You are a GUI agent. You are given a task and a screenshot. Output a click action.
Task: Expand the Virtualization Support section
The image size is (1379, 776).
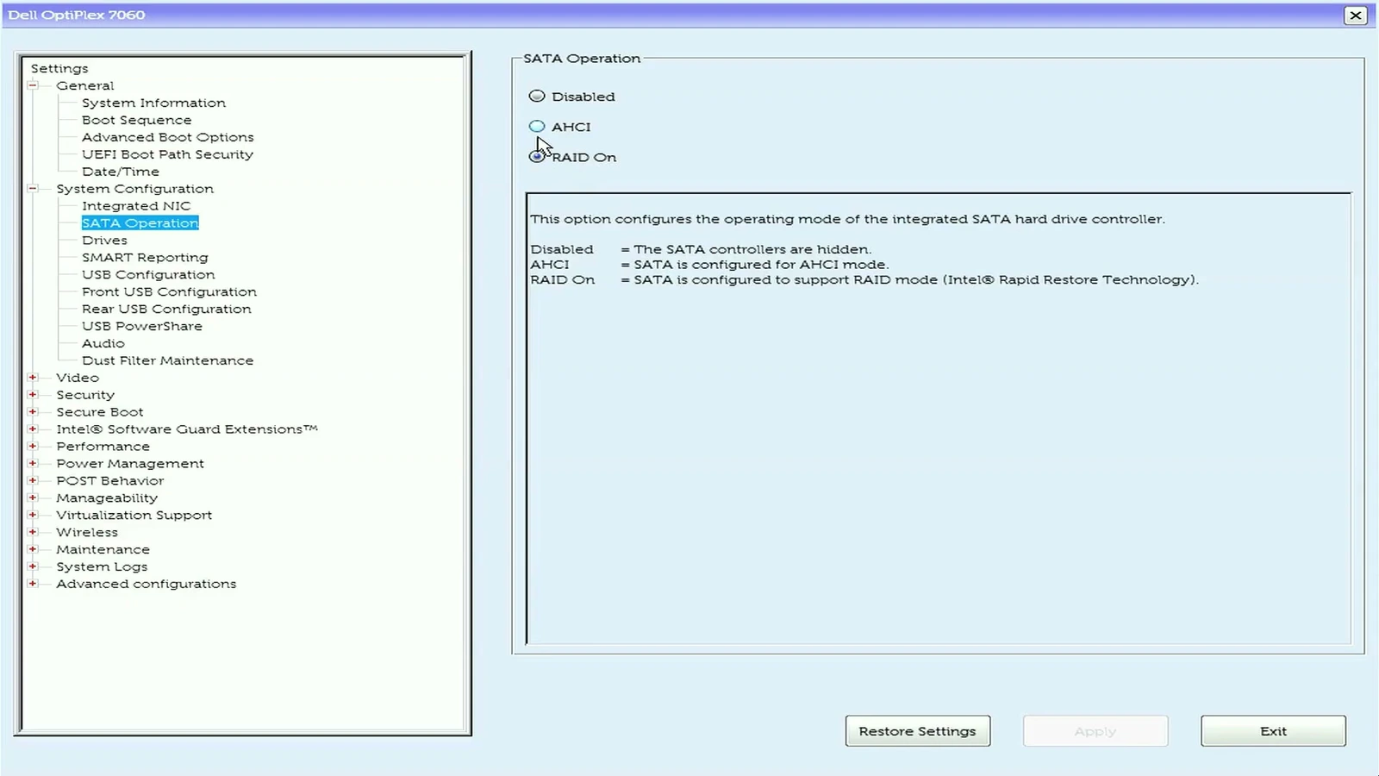33,515
